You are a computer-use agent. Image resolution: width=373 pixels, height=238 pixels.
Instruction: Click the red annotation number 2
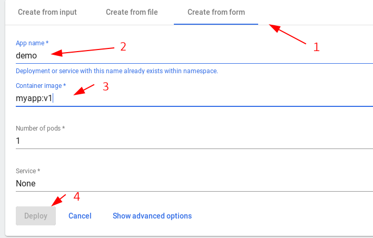coord(123,46)
